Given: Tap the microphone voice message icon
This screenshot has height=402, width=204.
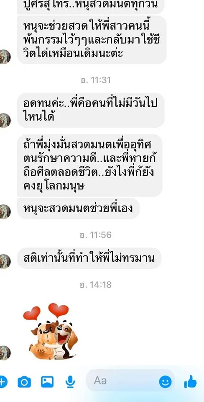Looking at the screenshot, I should 70,382.
